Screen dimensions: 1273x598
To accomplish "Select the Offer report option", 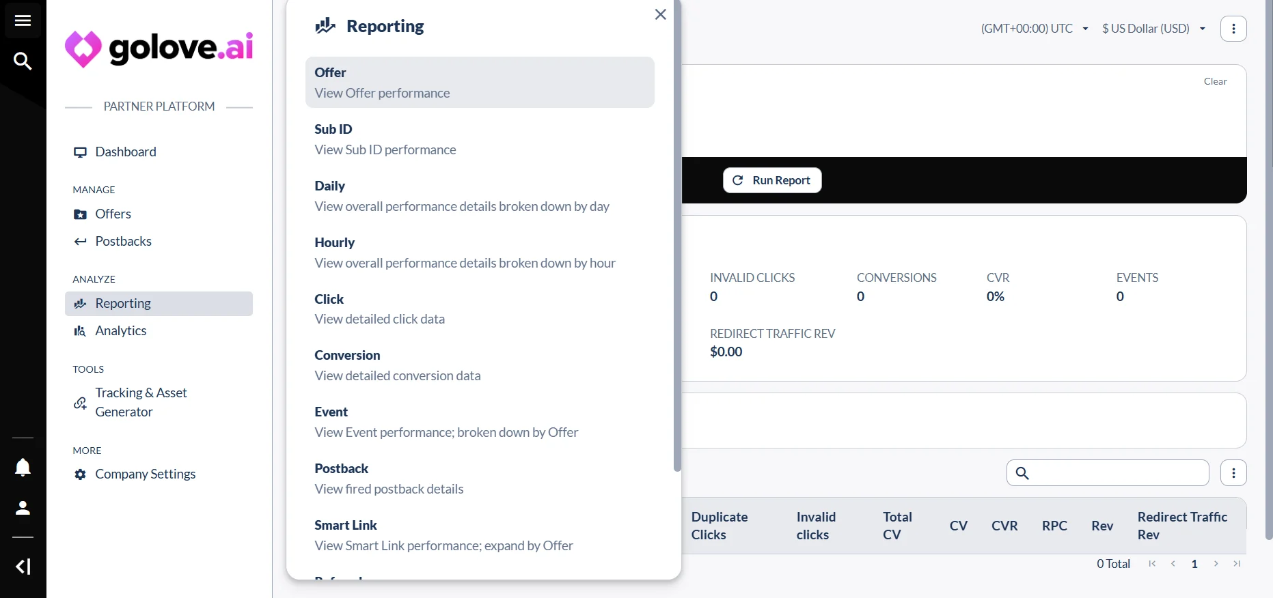I will [x=480, y=83].
